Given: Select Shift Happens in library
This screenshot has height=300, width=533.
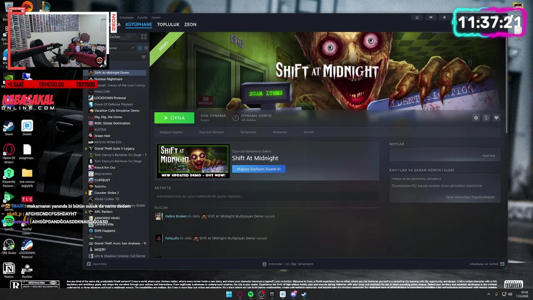Looking at the screenshot, I should pos(105,231).
